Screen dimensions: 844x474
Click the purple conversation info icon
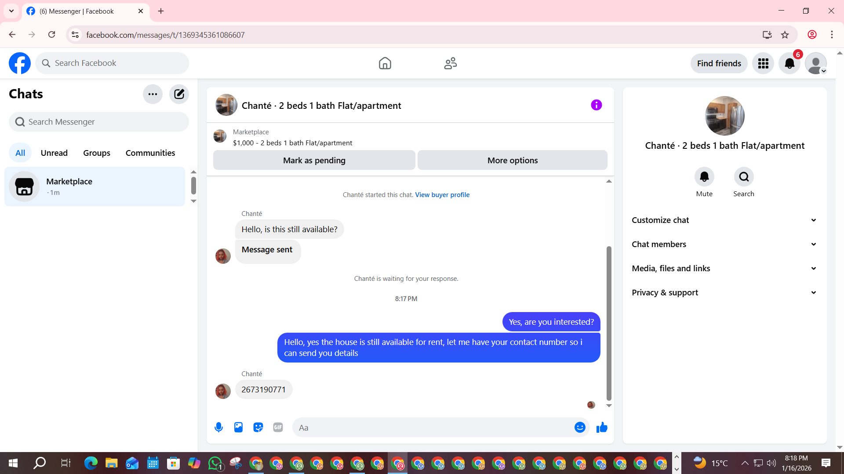tap(596, 105)
